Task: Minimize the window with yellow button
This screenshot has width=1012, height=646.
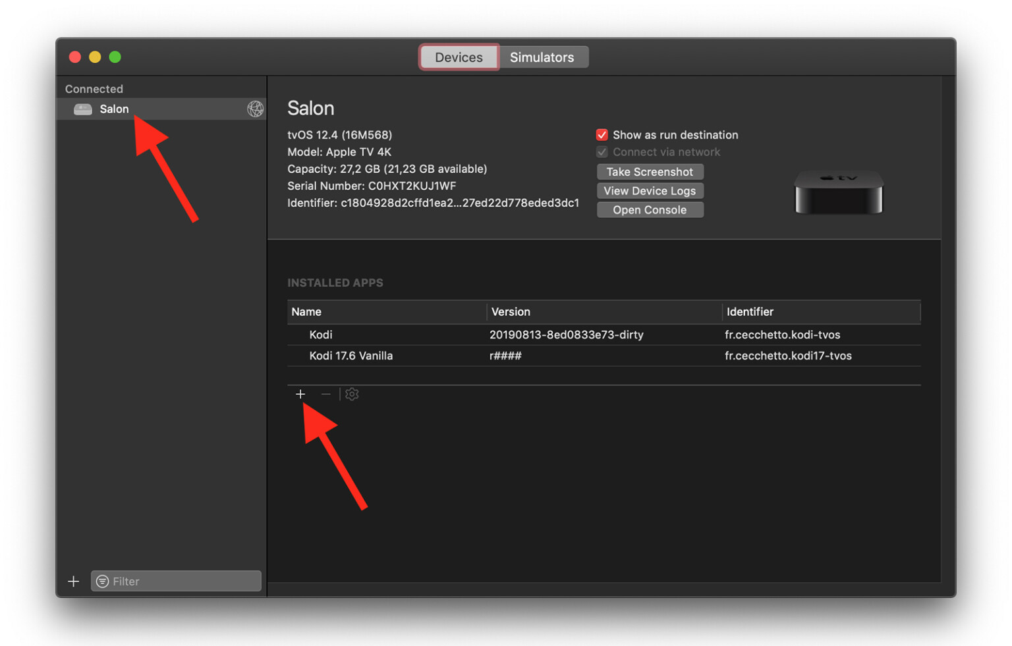Action: tap(95, 57)
